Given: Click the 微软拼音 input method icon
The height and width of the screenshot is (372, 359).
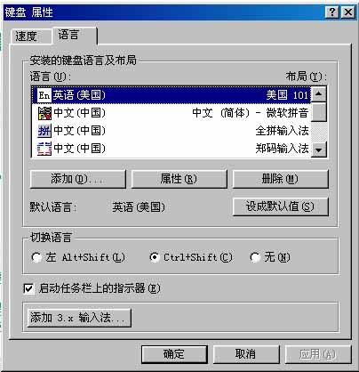Looking at the screenshot, I should coord(44,113).
